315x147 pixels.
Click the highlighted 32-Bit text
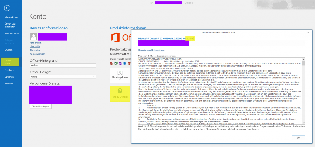pyautogui.click(x=191, y=38)
